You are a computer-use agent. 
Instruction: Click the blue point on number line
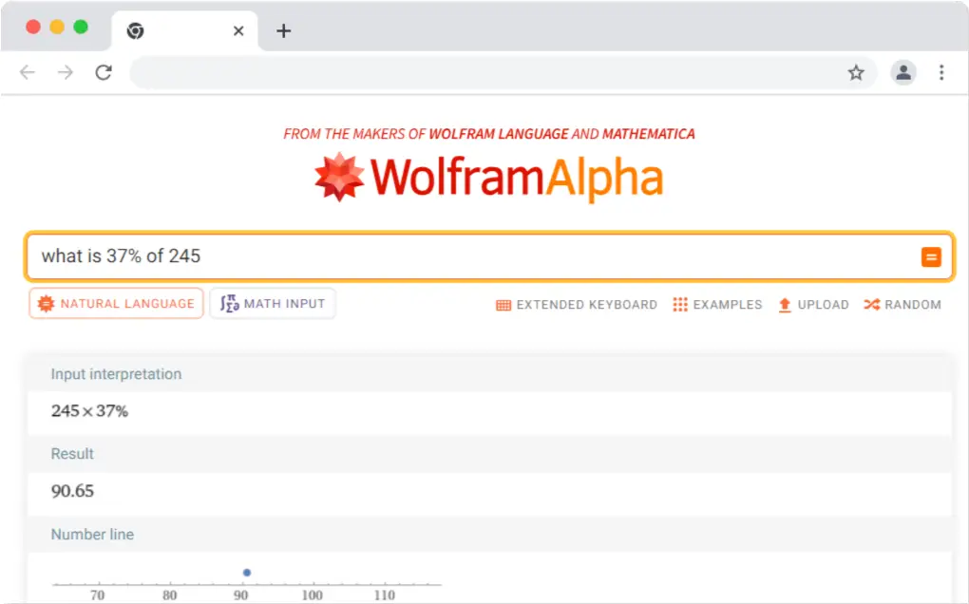point(247,573)
